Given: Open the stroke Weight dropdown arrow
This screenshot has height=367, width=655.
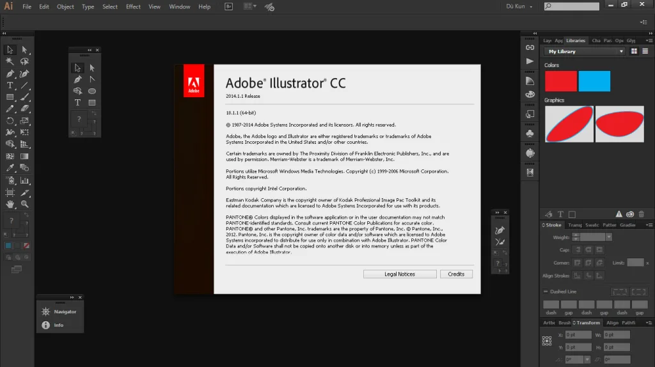Looking at the screenshot, I should (x=609, y=237).
